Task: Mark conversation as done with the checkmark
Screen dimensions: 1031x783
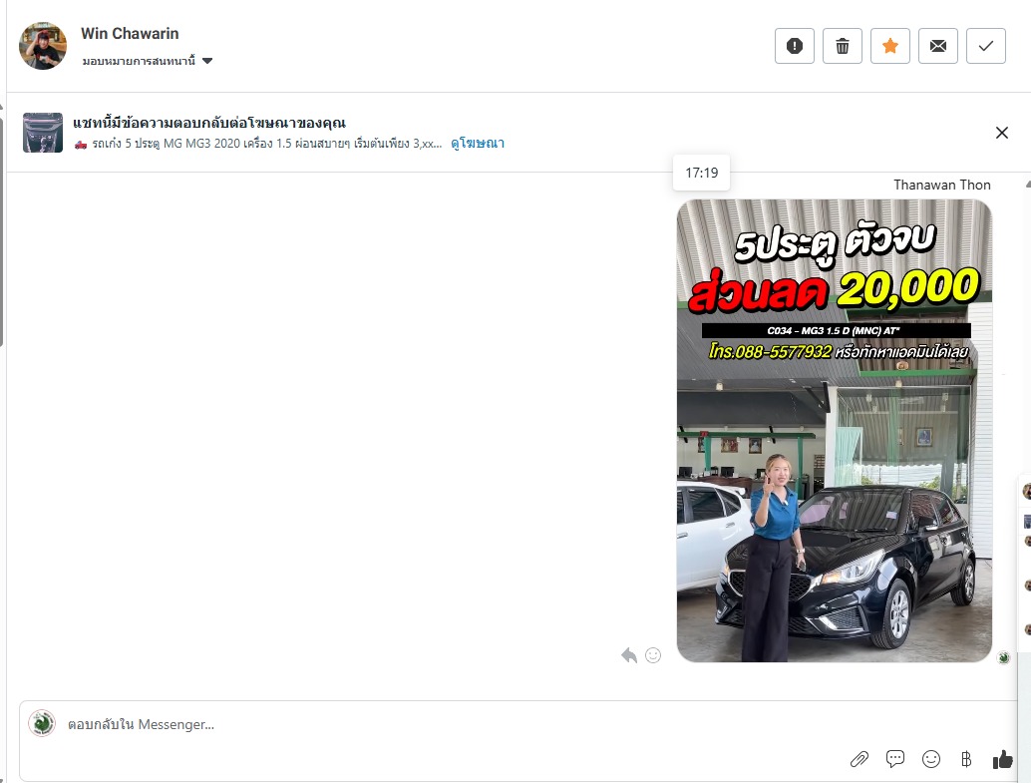Action: (985, 46)
